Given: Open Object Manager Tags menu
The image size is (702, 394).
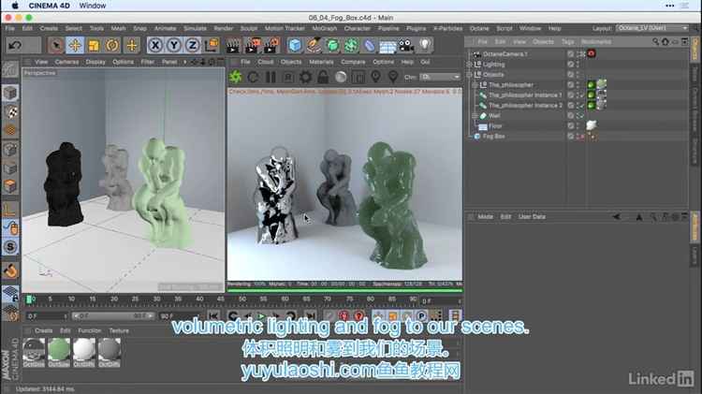Looking at the screenshot, I should pos(568,41).
